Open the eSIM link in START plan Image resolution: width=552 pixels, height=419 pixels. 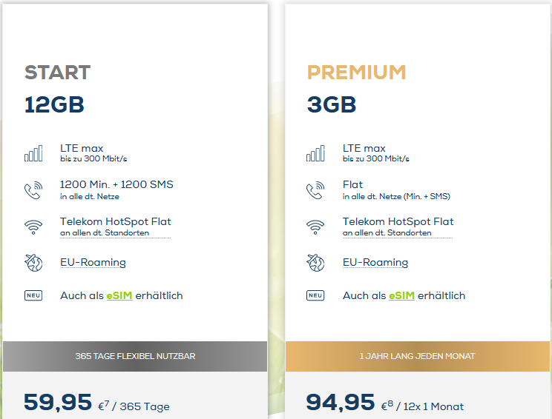coord(119,295)
